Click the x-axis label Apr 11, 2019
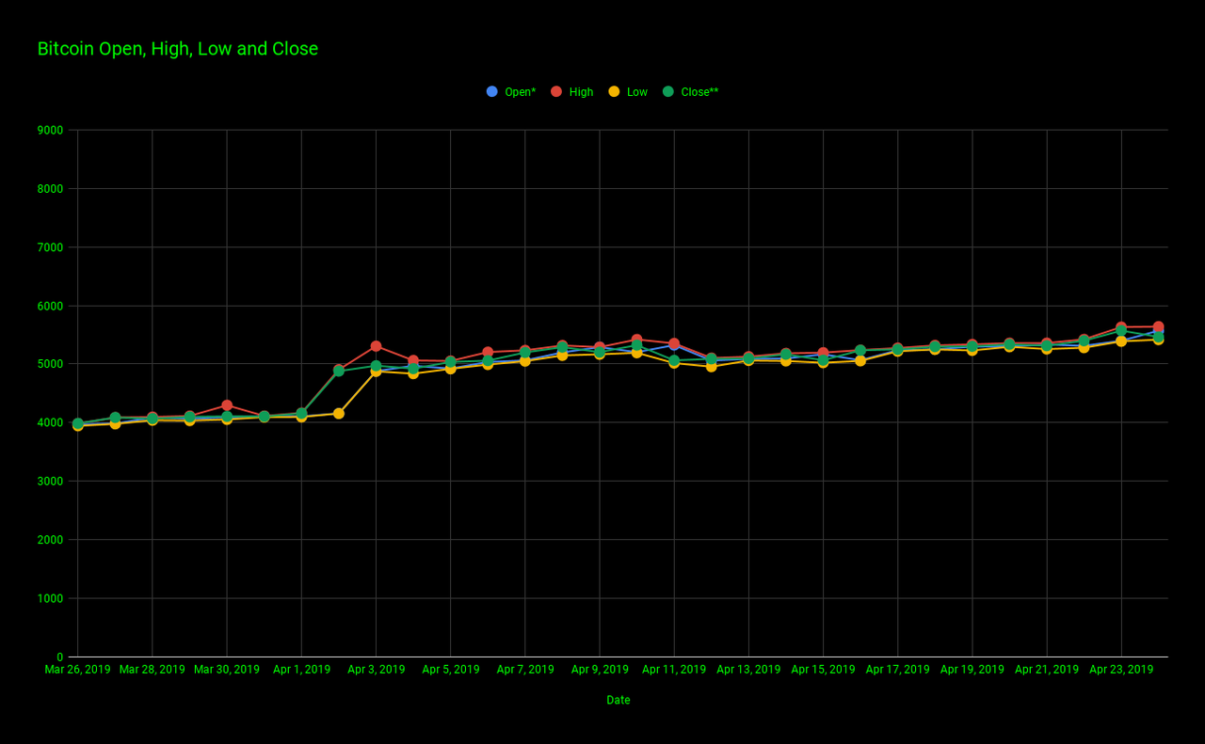1205x744 pixels. 674,670
